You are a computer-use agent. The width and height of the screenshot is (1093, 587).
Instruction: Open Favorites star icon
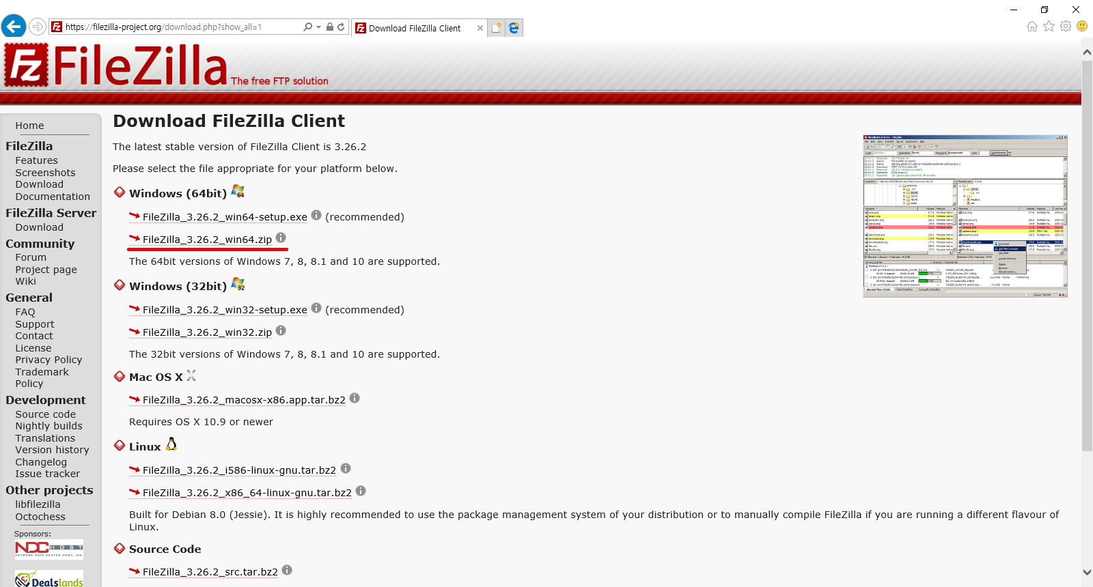[1049, 26]
